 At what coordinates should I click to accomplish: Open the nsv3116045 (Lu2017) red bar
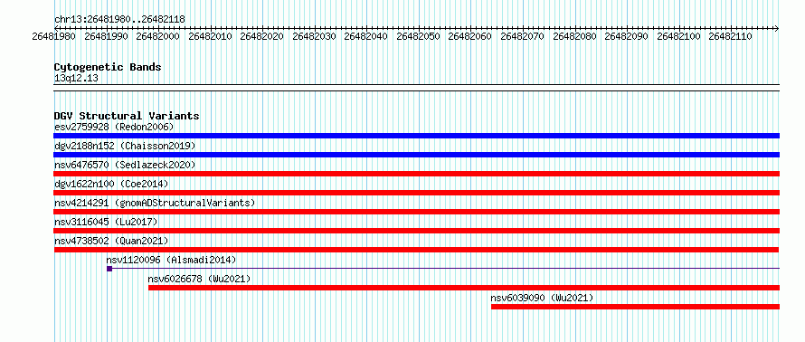pos(416,231)
